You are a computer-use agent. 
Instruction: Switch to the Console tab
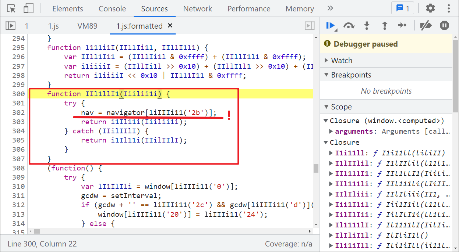point(112,9)
